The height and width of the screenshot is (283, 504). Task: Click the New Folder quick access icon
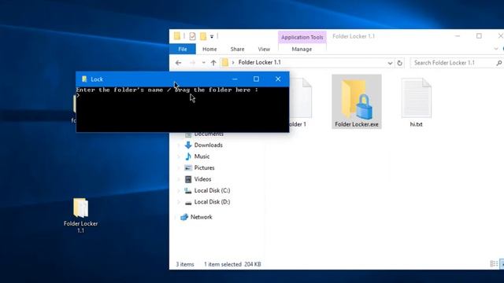[203, 36]
